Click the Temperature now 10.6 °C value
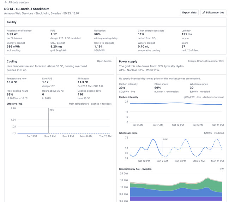 tap(12, 82)
